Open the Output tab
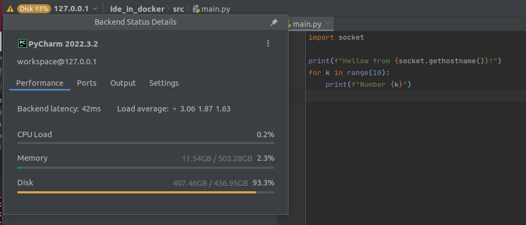Screen dimensions: 526x225 tap(123, 83)
